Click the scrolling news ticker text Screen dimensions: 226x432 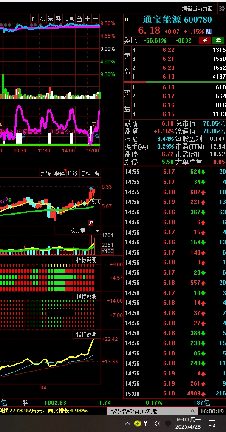click(x=44, y=411)
